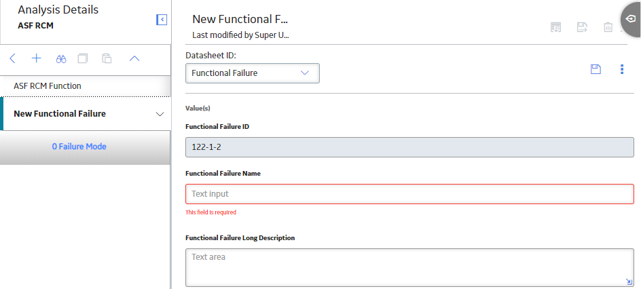The width and height of the screenshot is (641, 289).
Task: Open search using the binoculars icon
Action: pos(61,59)
